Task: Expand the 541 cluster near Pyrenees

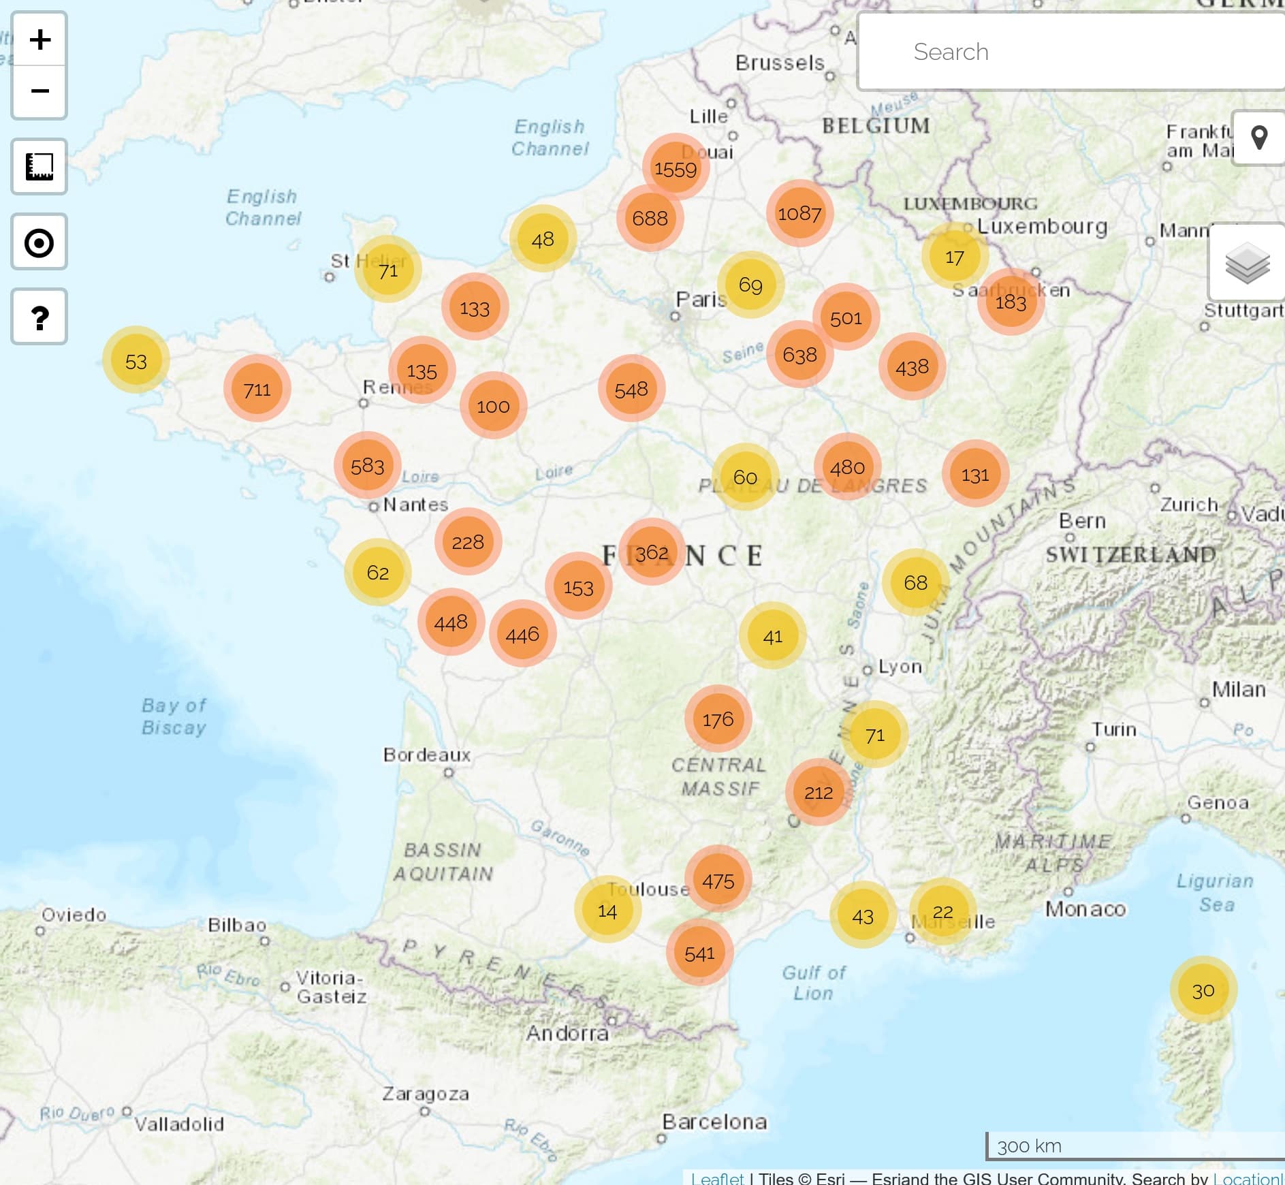Action: click(x=699, y=953)
